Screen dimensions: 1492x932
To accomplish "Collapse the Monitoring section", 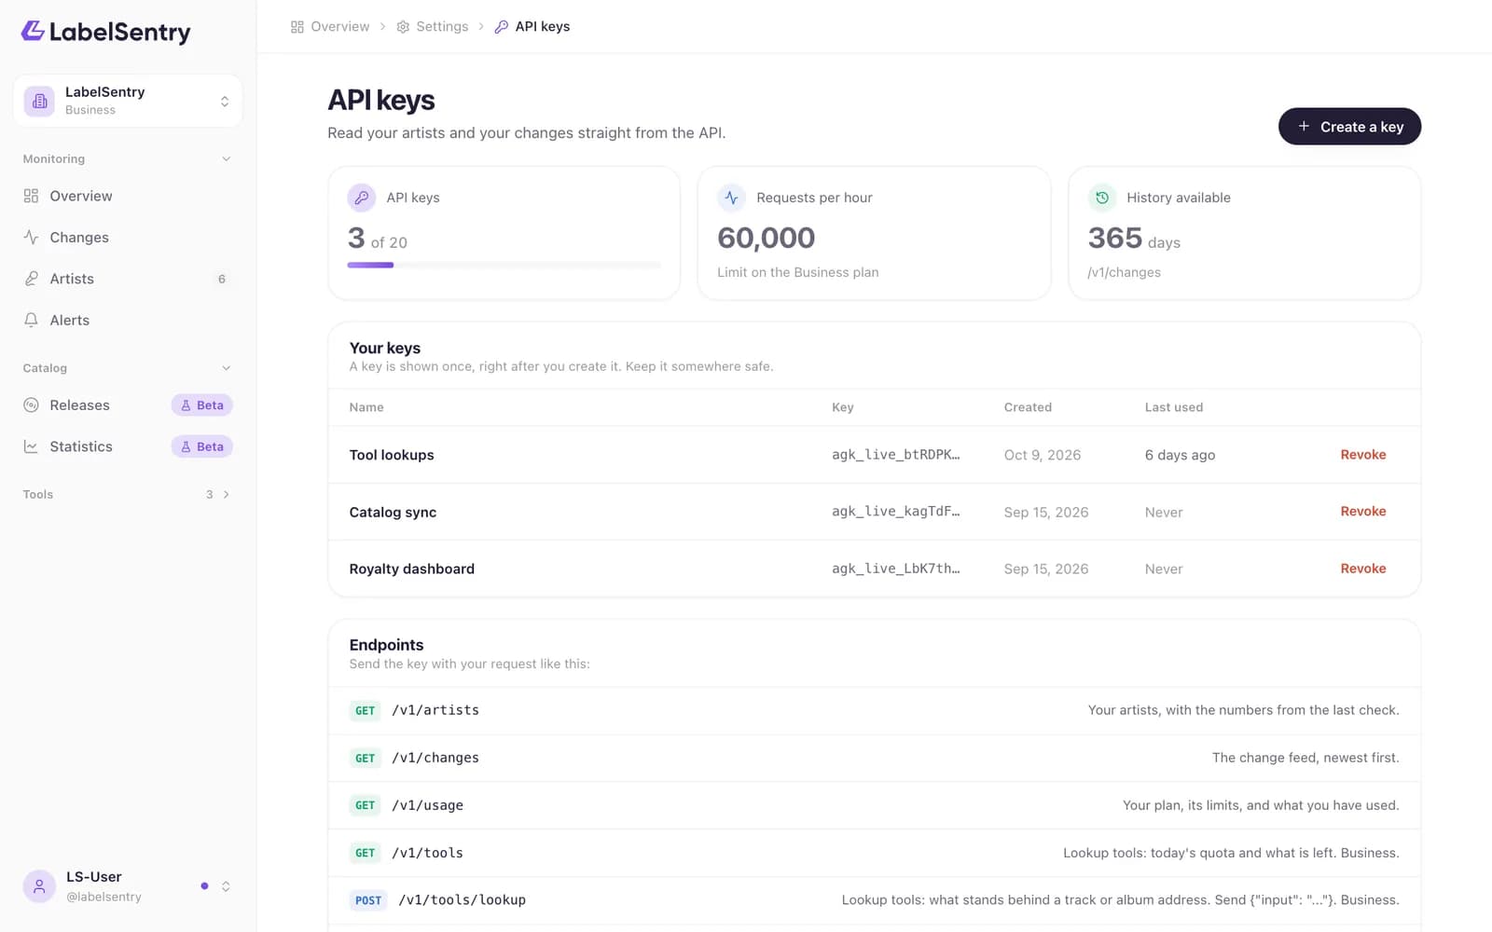I will pos(226,159).
